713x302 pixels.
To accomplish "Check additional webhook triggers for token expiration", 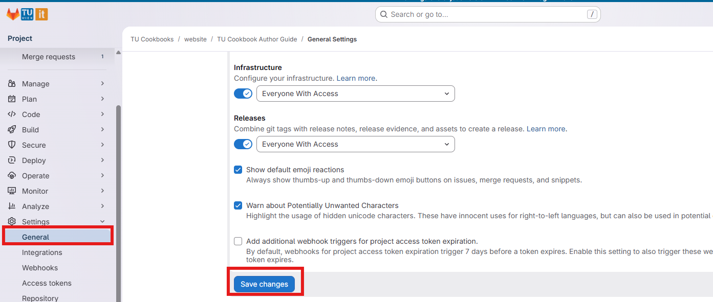I will coord(238,241).
